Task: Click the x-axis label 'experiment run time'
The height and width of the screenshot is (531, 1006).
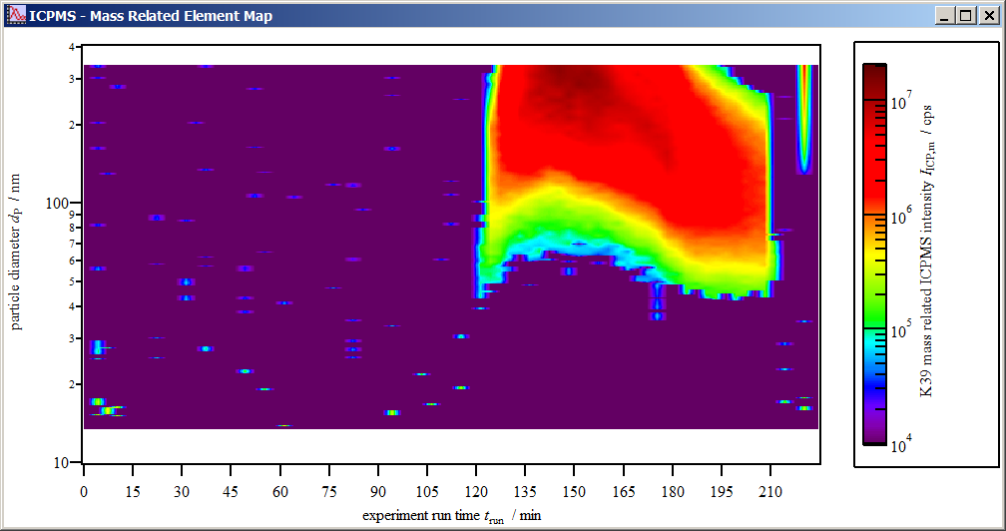Action: 421,515
